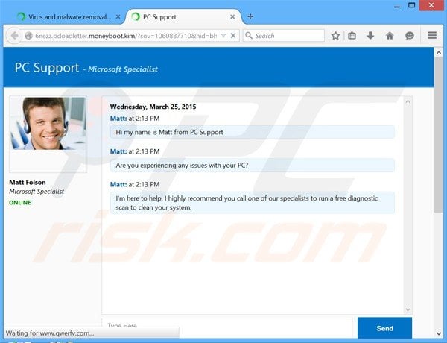447x343 pixels.
Task: Click Matt Folson's profile photo
Action: pyautogui.click(x=48, y=123)
